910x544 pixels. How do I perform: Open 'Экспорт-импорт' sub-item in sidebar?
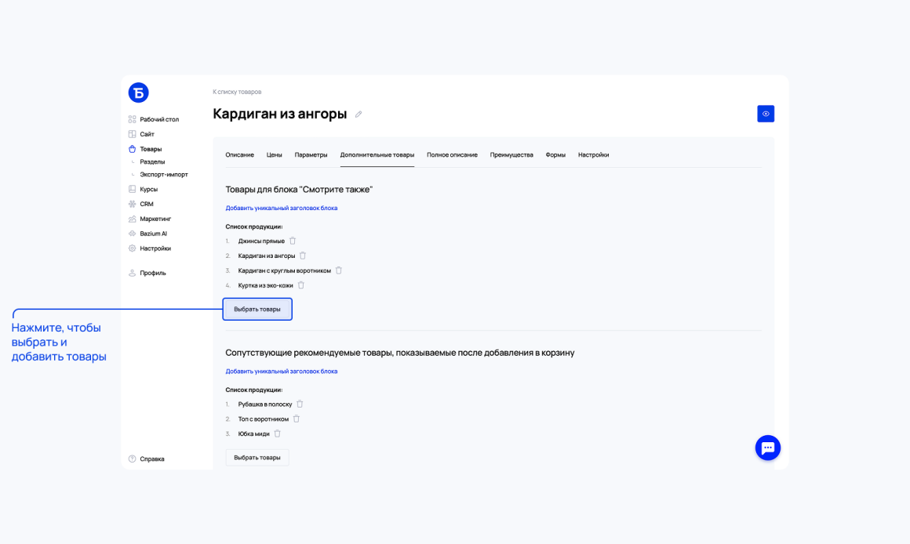click(164, 175)
